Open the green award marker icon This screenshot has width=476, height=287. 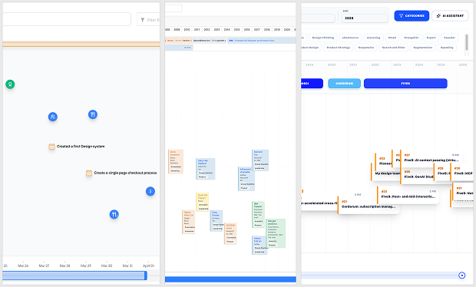click(x=10, y=84)
